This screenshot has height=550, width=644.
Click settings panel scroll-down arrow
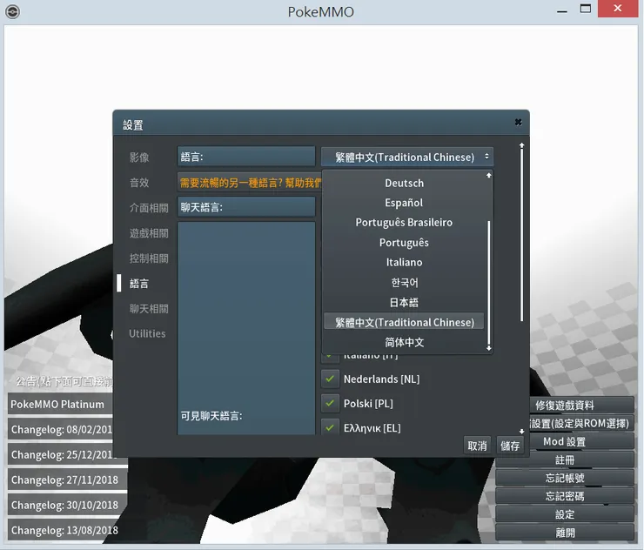point(521,432)
